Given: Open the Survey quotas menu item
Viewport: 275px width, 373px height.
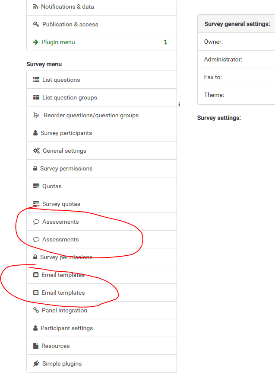Looking at the screenshot, I should coord(61,204).
